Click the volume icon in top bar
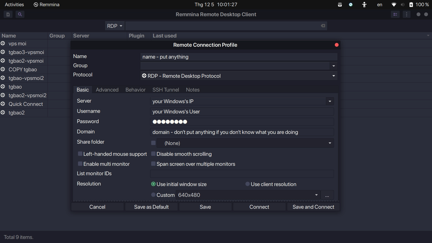 pos(403,5)
